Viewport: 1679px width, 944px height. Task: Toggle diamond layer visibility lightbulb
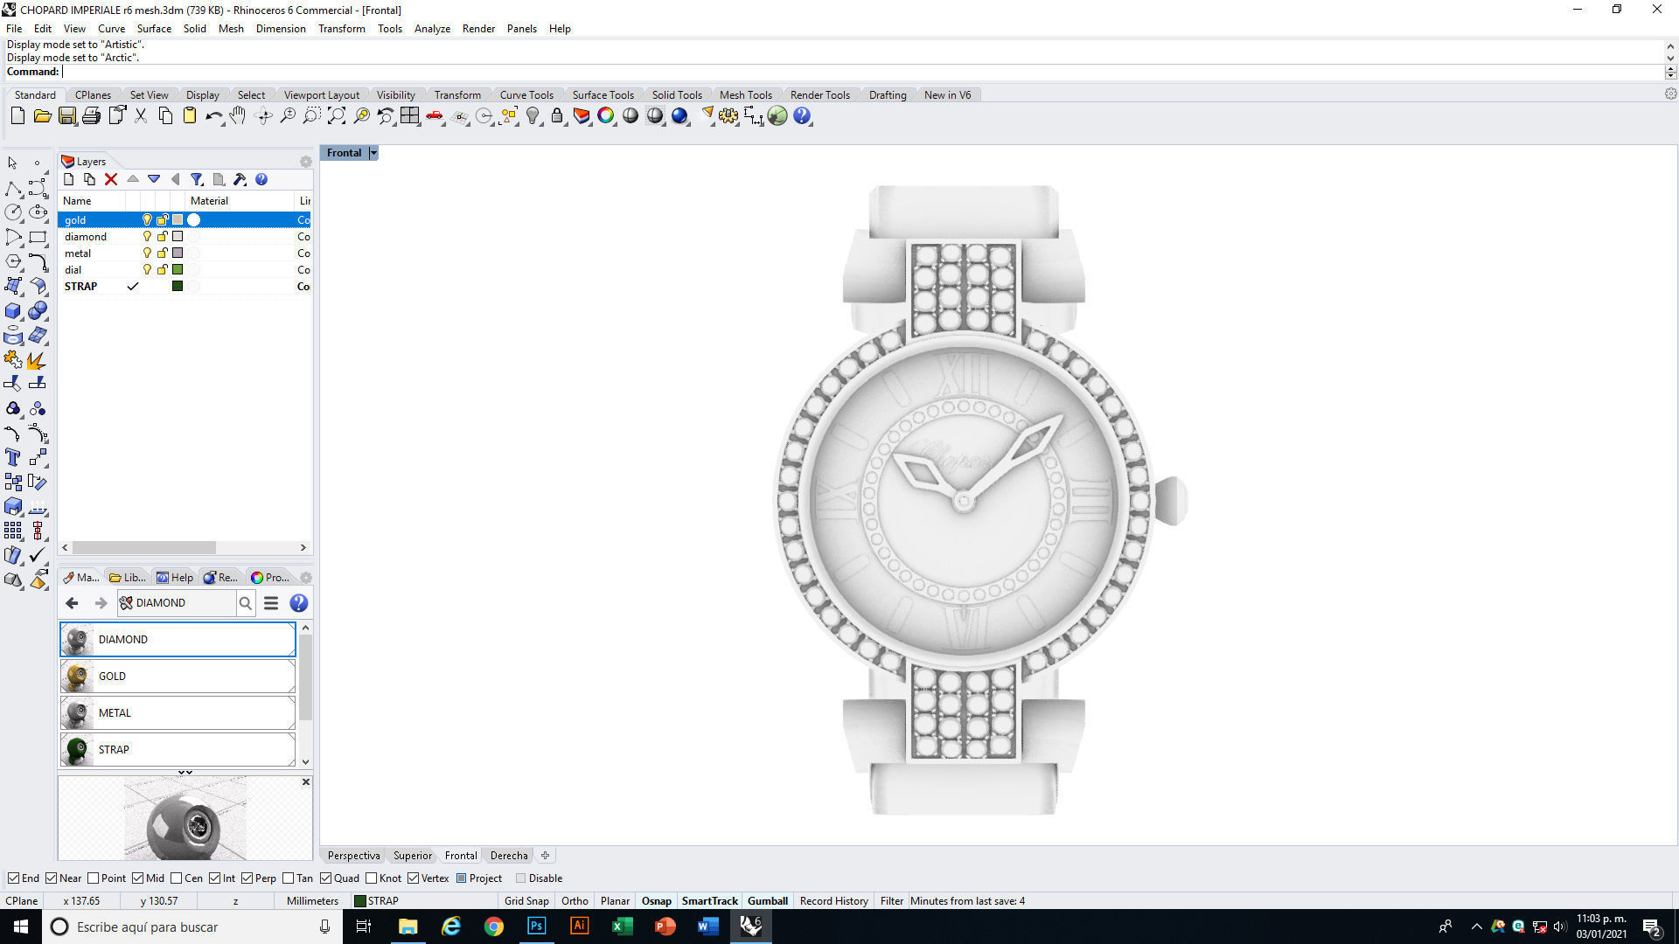pyautogui.click(x=147, y=237)
